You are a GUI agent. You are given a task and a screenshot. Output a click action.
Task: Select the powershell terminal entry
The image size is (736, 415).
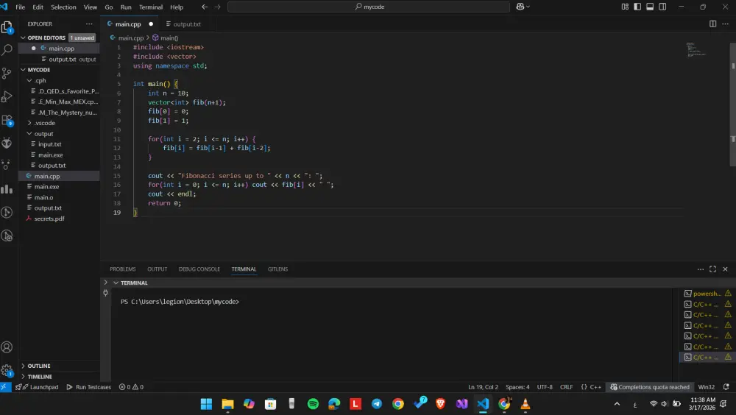pyautogui.click(x=707, y=294)
